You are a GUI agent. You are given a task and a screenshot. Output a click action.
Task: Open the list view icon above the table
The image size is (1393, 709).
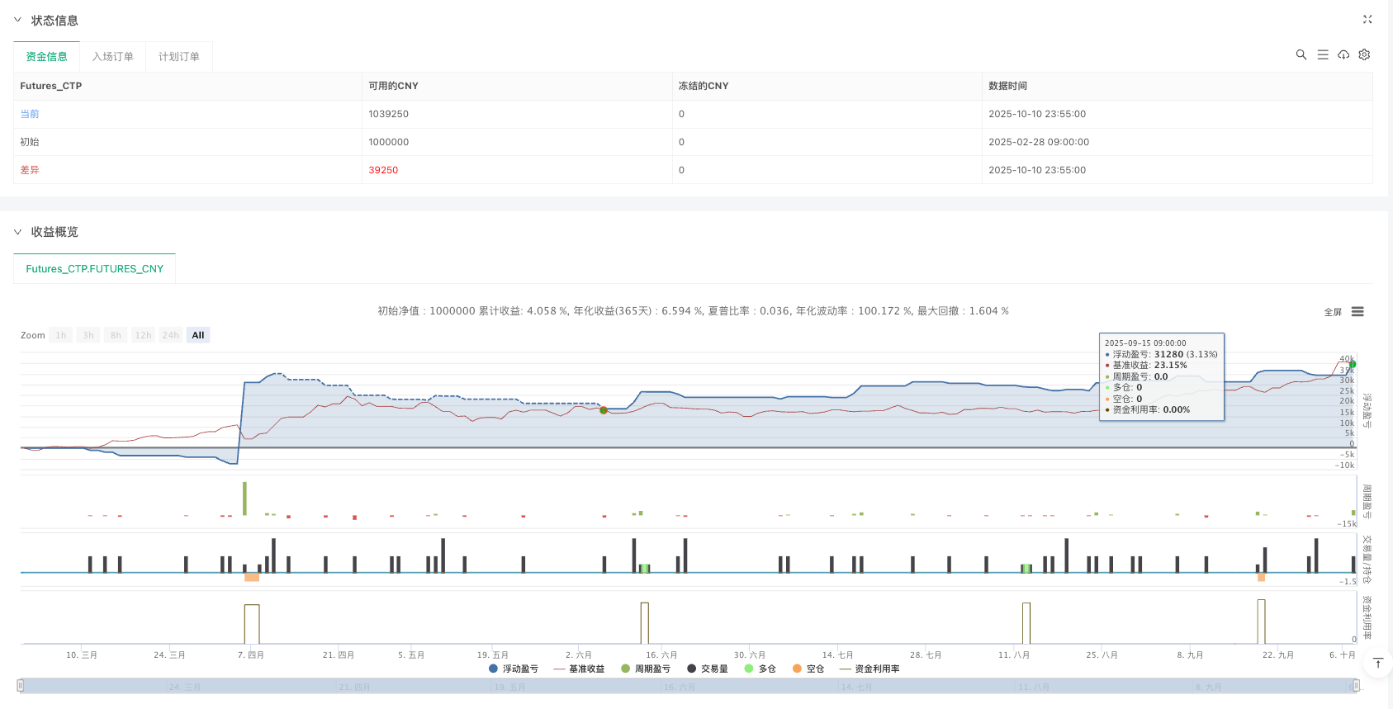point(1322,54)
